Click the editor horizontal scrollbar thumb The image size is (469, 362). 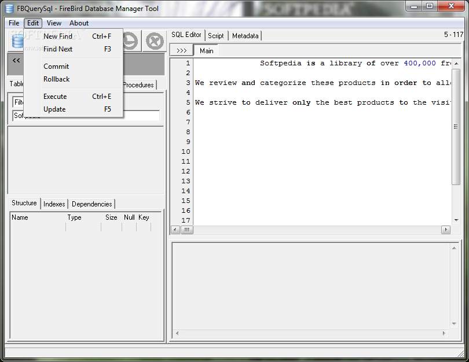pos(186,230)
